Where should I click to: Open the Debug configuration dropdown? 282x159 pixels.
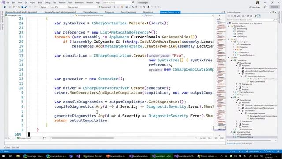tap(45, 7)
